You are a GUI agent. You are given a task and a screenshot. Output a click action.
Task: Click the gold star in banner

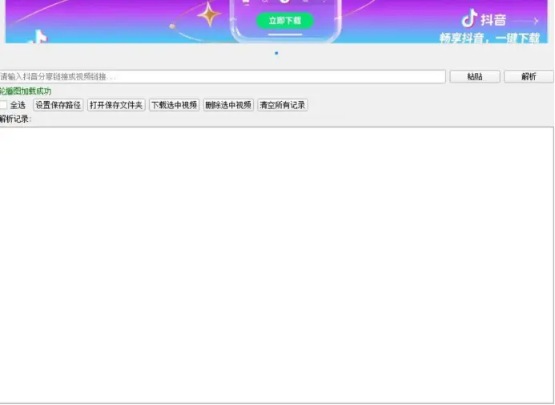(209, 15)
